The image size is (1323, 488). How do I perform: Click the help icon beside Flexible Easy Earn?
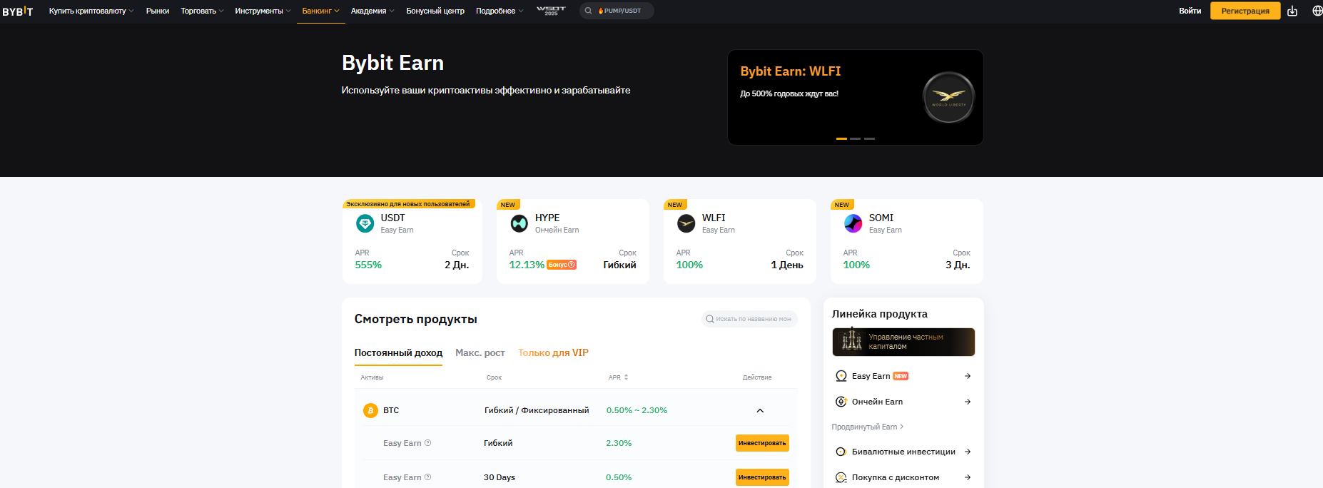click(428, 443)
